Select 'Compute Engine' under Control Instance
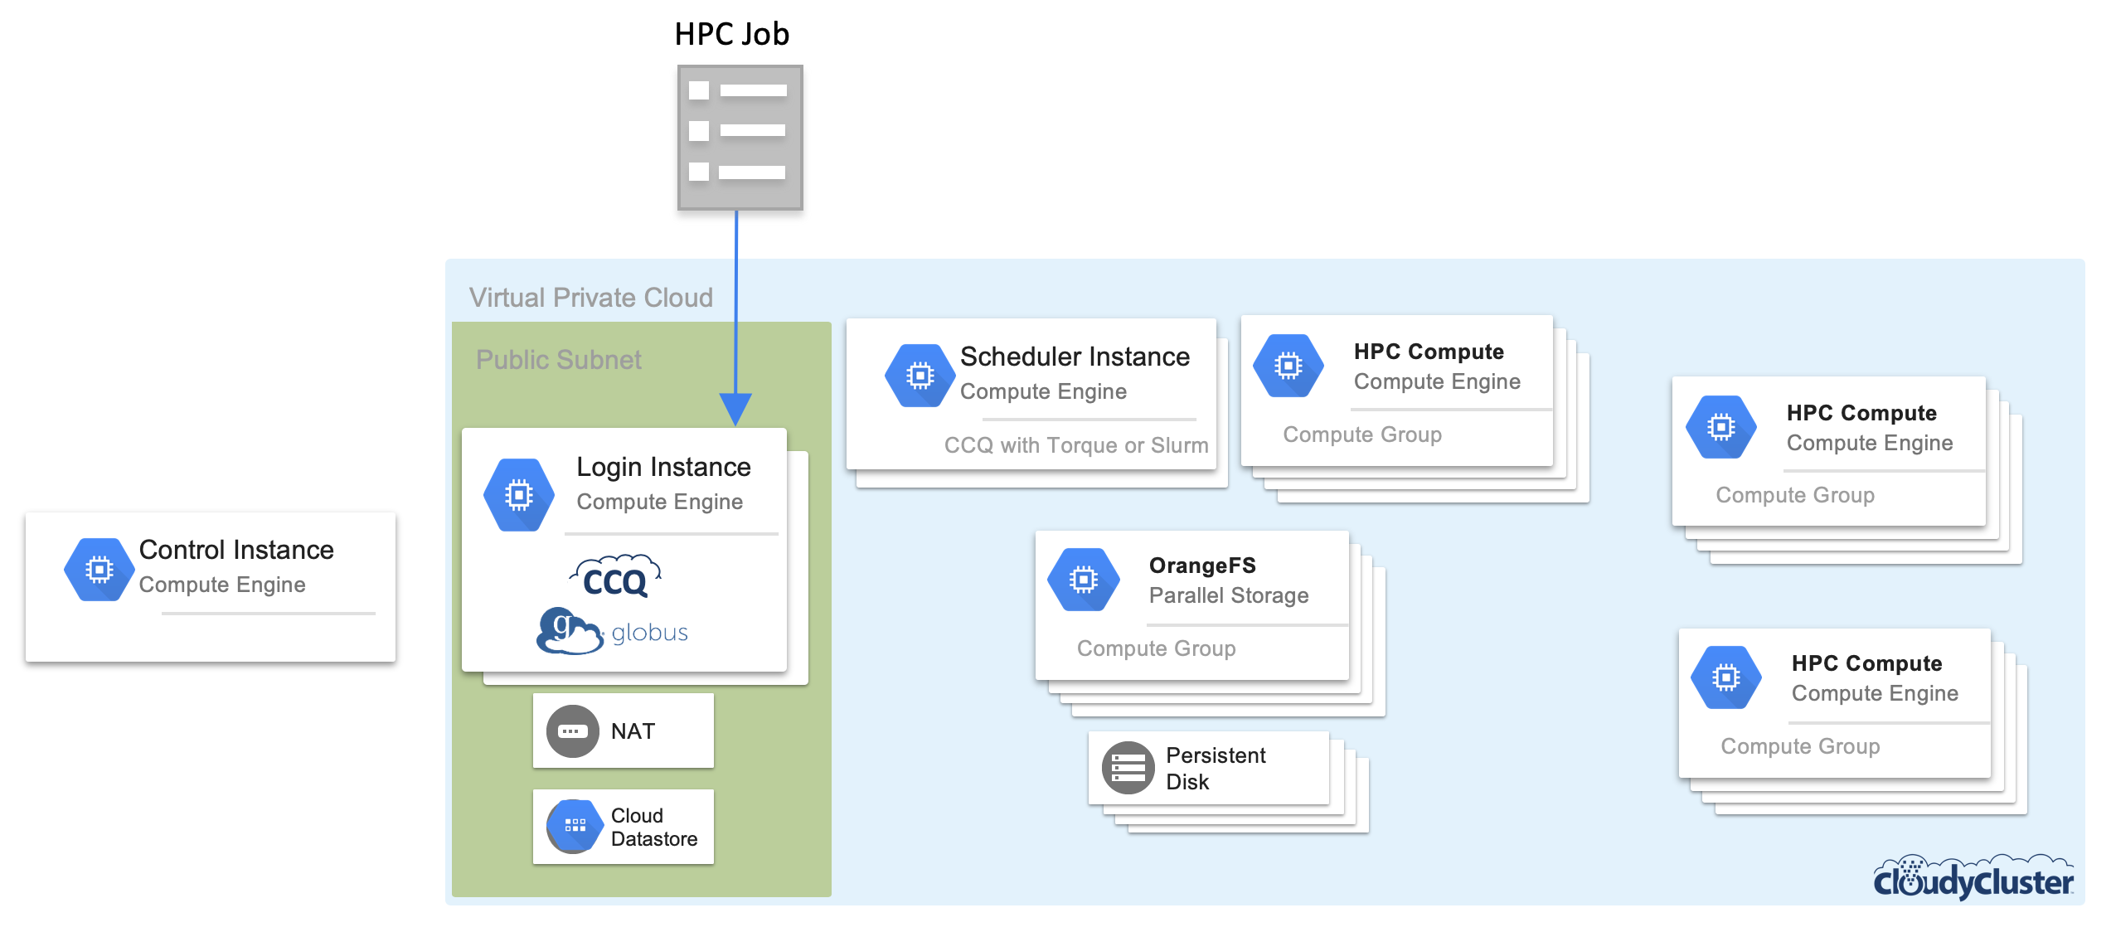This screenshot has width=2111, height=932. pos(222,585)
